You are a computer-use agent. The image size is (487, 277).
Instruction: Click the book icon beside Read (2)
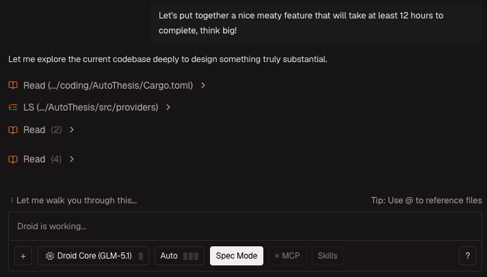[x=13, y=130]
